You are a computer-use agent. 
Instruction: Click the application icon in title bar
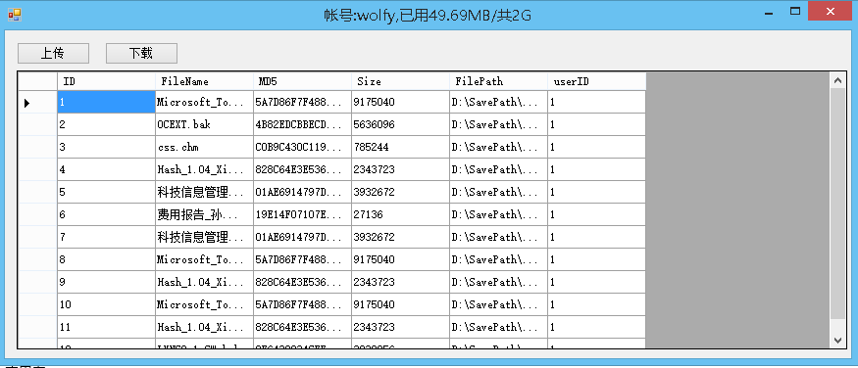tap(15, 15)
